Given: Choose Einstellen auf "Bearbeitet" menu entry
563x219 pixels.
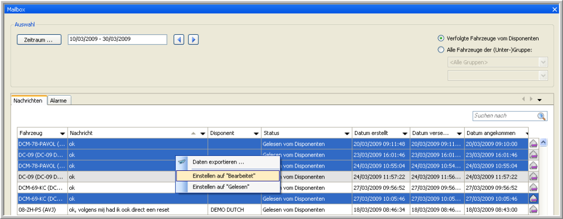Looking at the screenshot, I should [x=227, y=176].
